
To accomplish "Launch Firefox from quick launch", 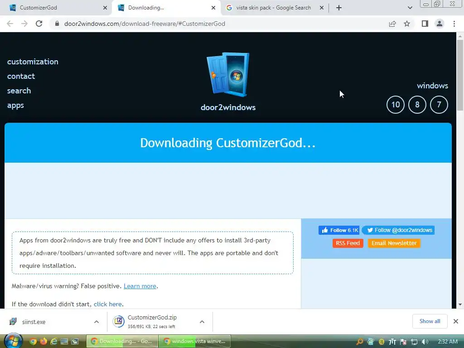I will pos(43,342).
